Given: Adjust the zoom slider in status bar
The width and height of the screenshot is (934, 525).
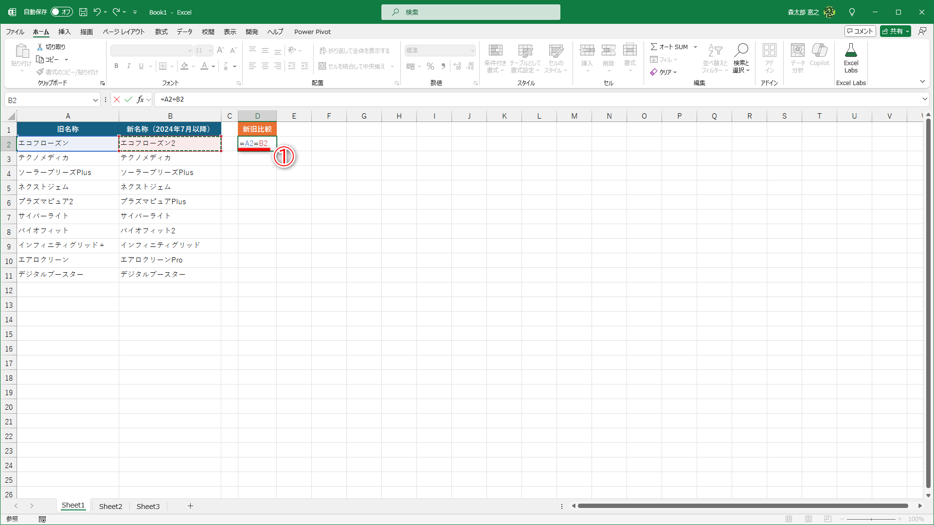Looking at the screenshot, I should 871,519.
